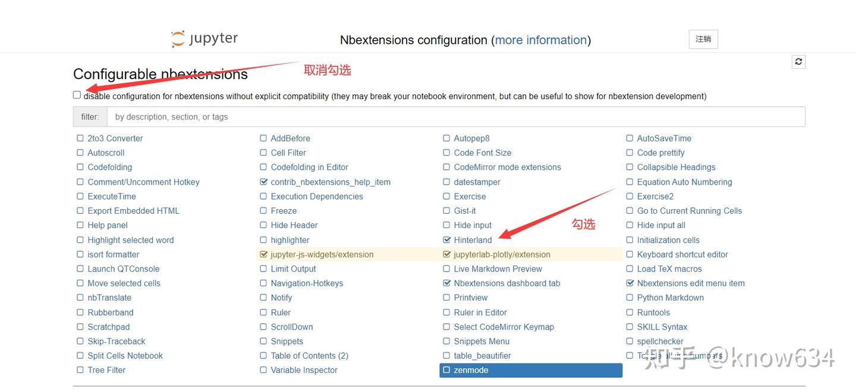The width and height of the screenshot is (856, 392).
Task: Open the Collapsible Headings extension
Action: tap(676, 167)
